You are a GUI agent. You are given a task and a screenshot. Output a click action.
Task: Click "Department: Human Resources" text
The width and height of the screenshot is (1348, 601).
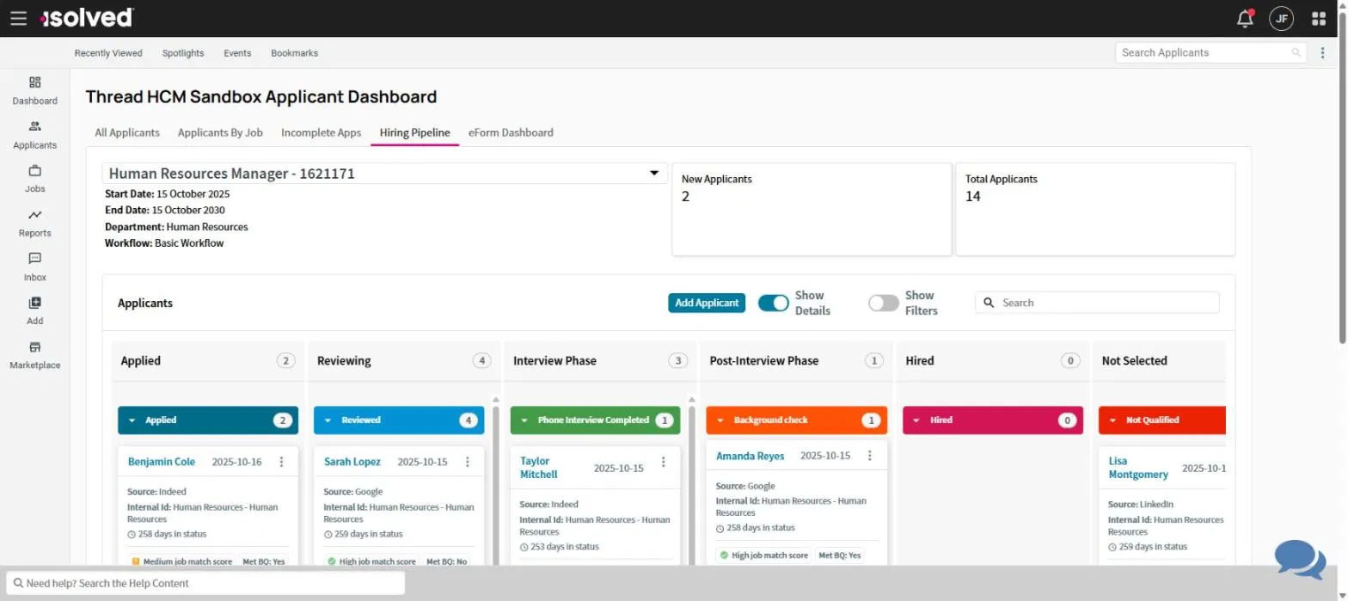point(176,227)
